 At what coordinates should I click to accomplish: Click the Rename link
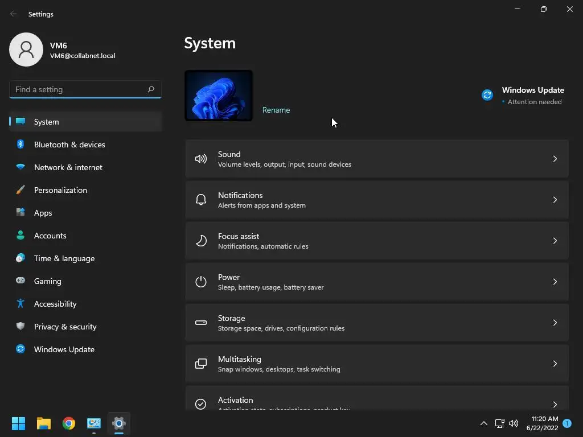tap(276, 110)
